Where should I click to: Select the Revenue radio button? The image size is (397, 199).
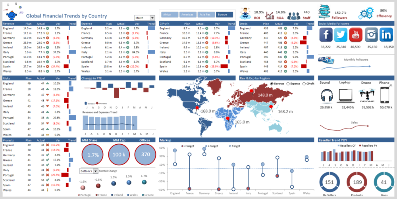pos(272,84)
